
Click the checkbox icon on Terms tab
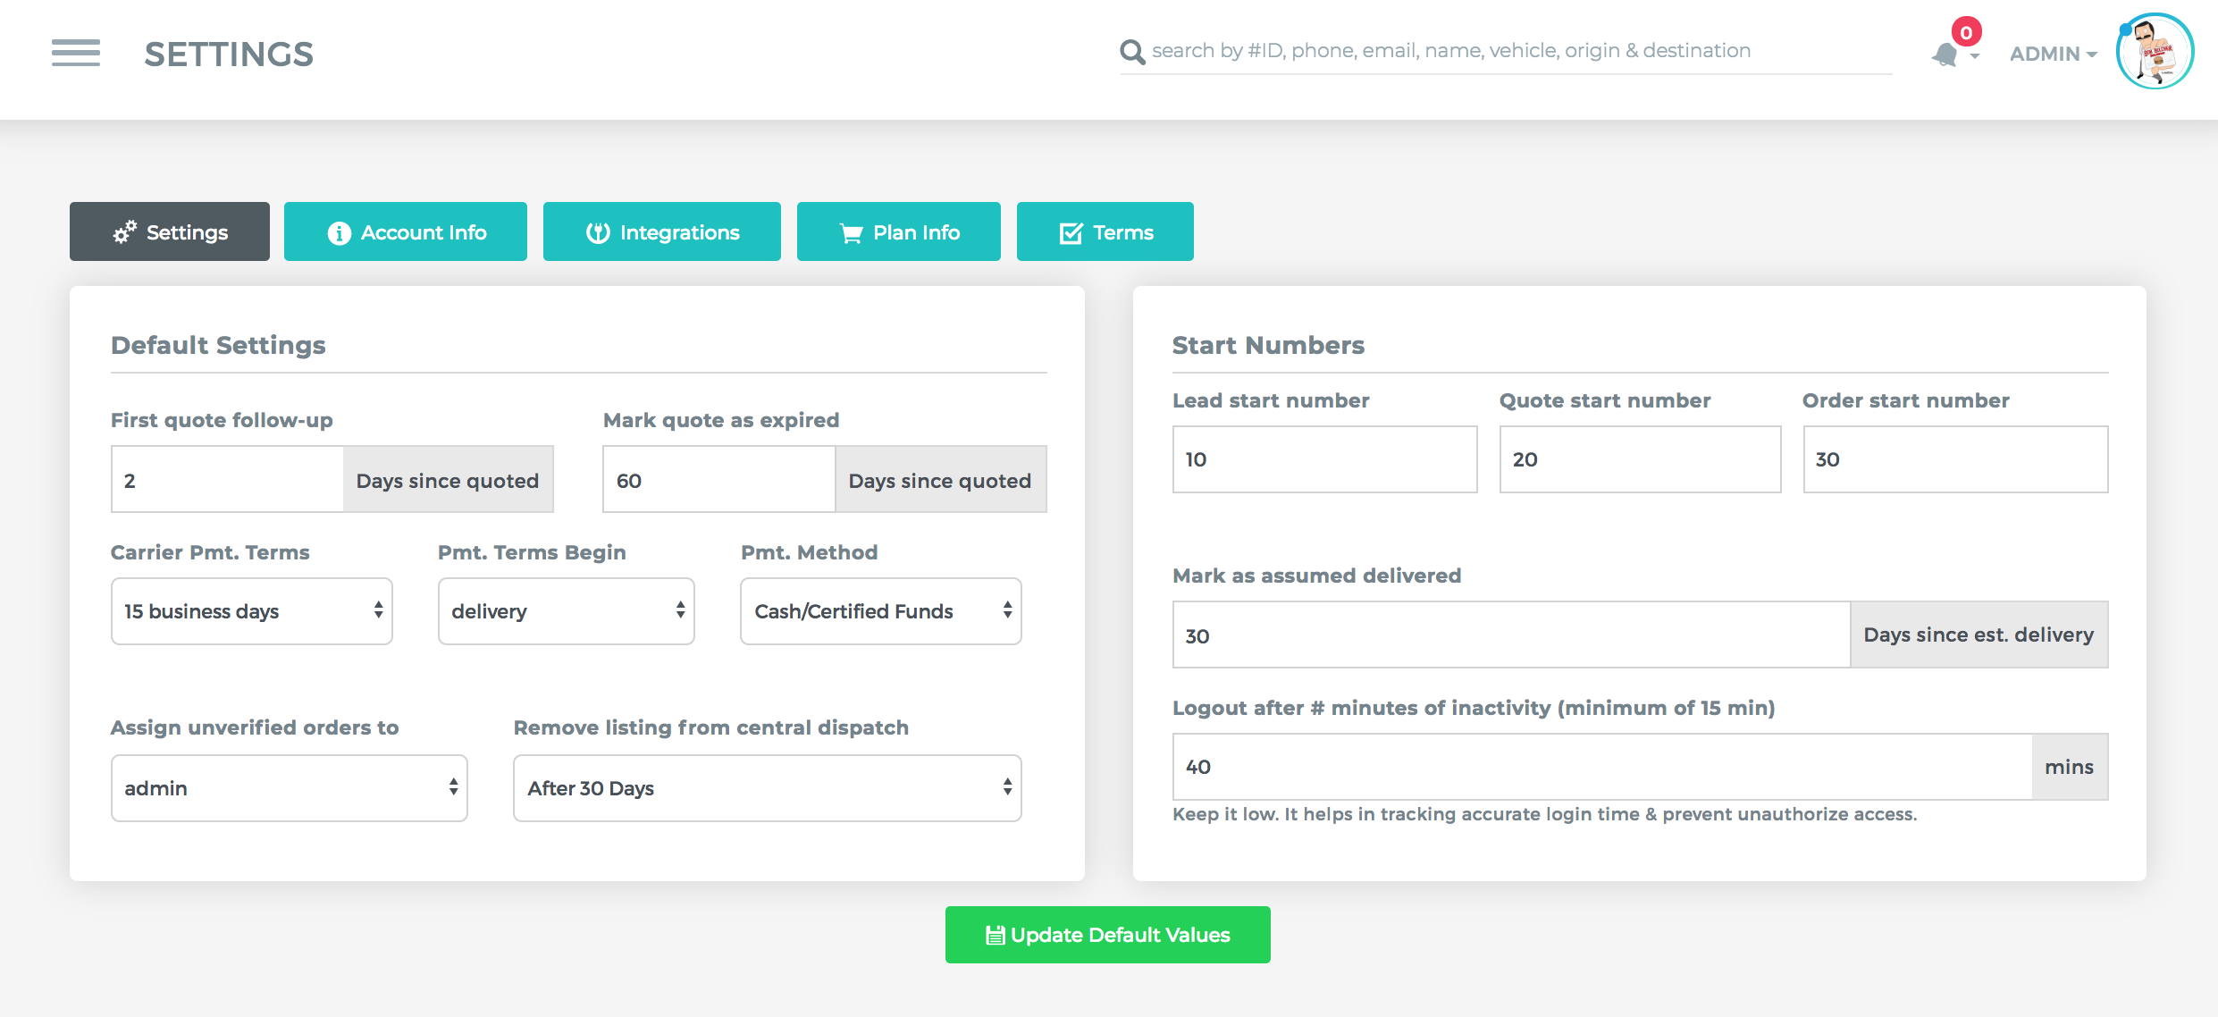pos(1071,233)
